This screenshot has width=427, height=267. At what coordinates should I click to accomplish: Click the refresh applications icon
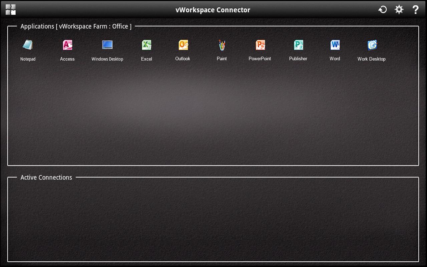(x=382, y=10)
